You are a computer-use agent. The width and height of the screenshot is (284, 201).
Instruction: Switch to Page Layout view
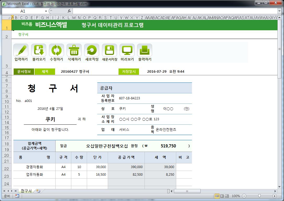point(222,196)
